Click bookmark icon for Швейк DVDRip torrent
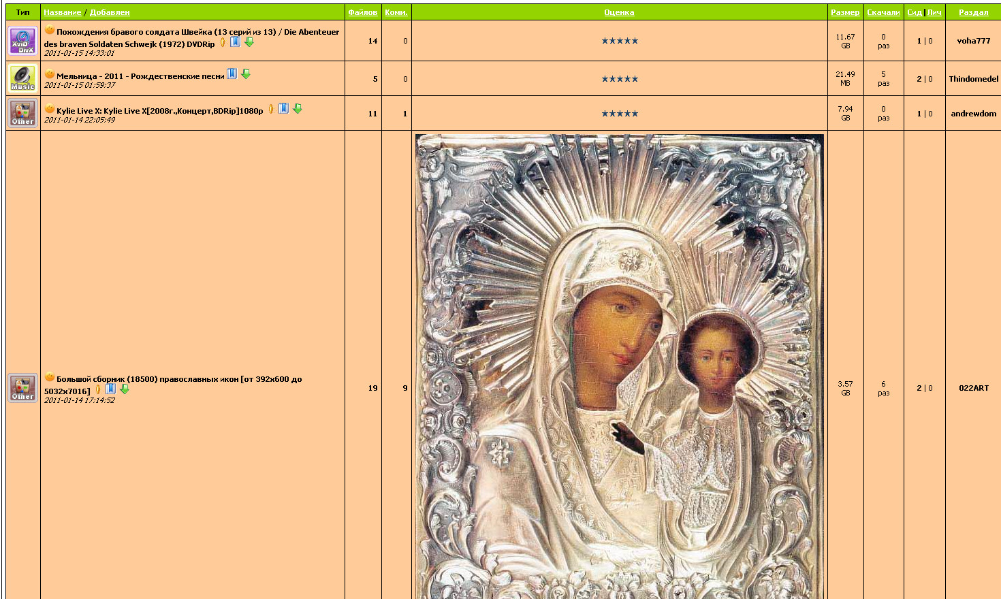The height and width of the screenshot is (599, 1001). tap(235, 42)
